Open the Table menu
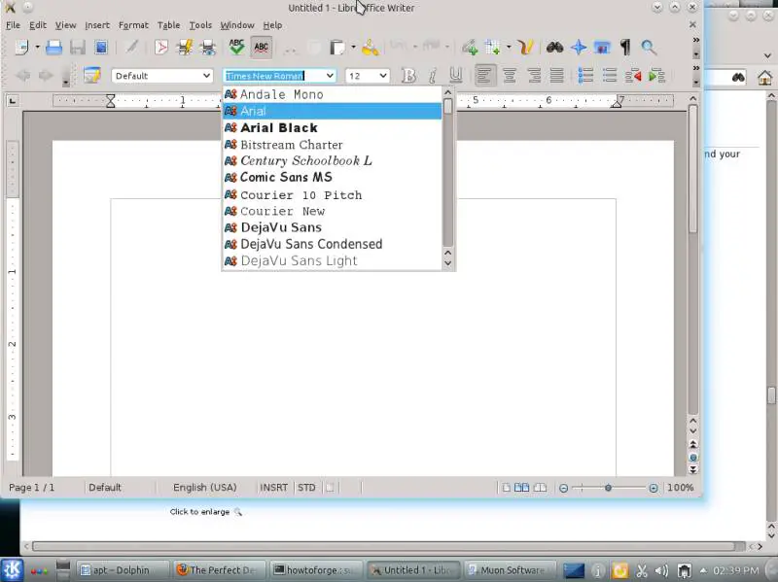This screenshot has width=778, height=582. (168, 25)
